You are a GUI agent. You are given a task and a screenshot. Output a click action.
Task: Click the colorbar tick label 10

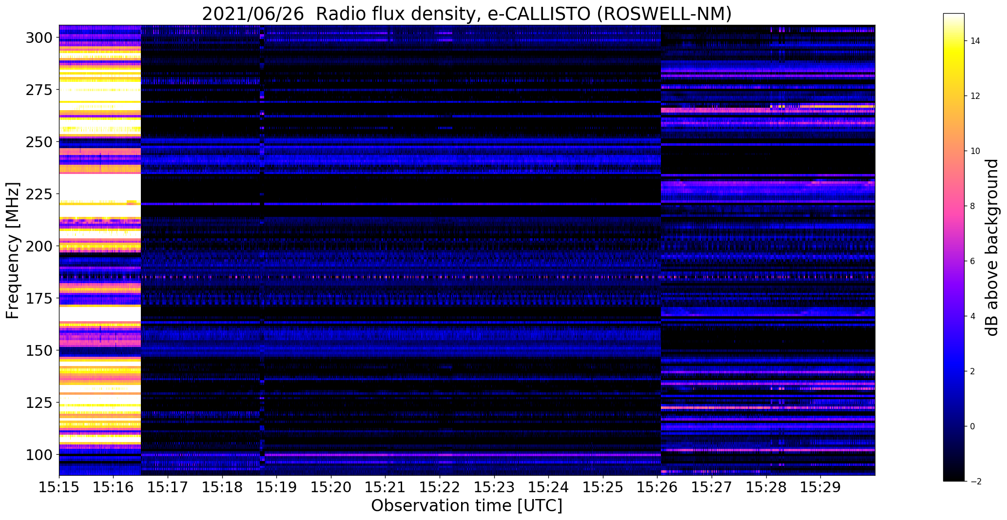pos(975,151)
